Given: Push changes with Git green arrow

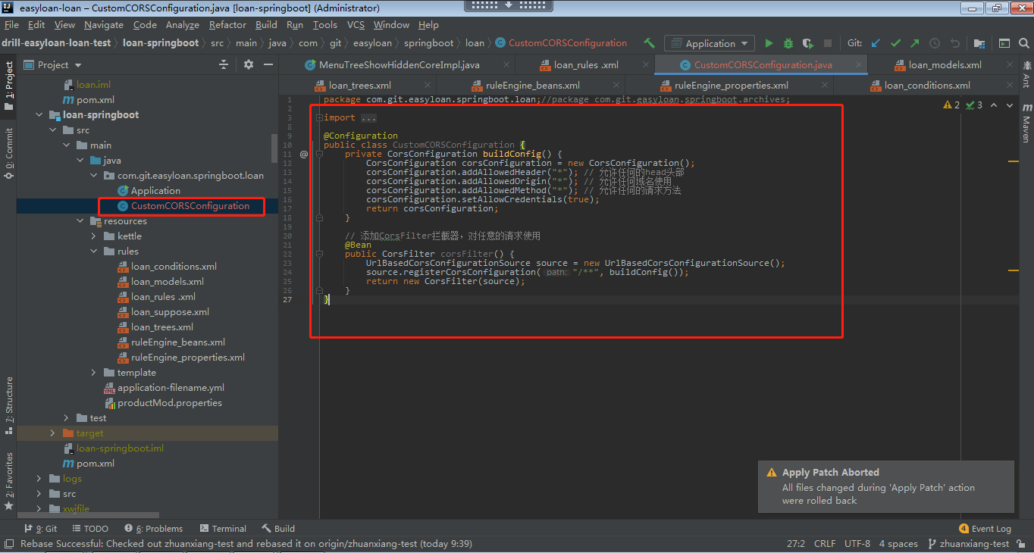Looking at the screenshot, I should pyautogui.click(x=915, y=43).
